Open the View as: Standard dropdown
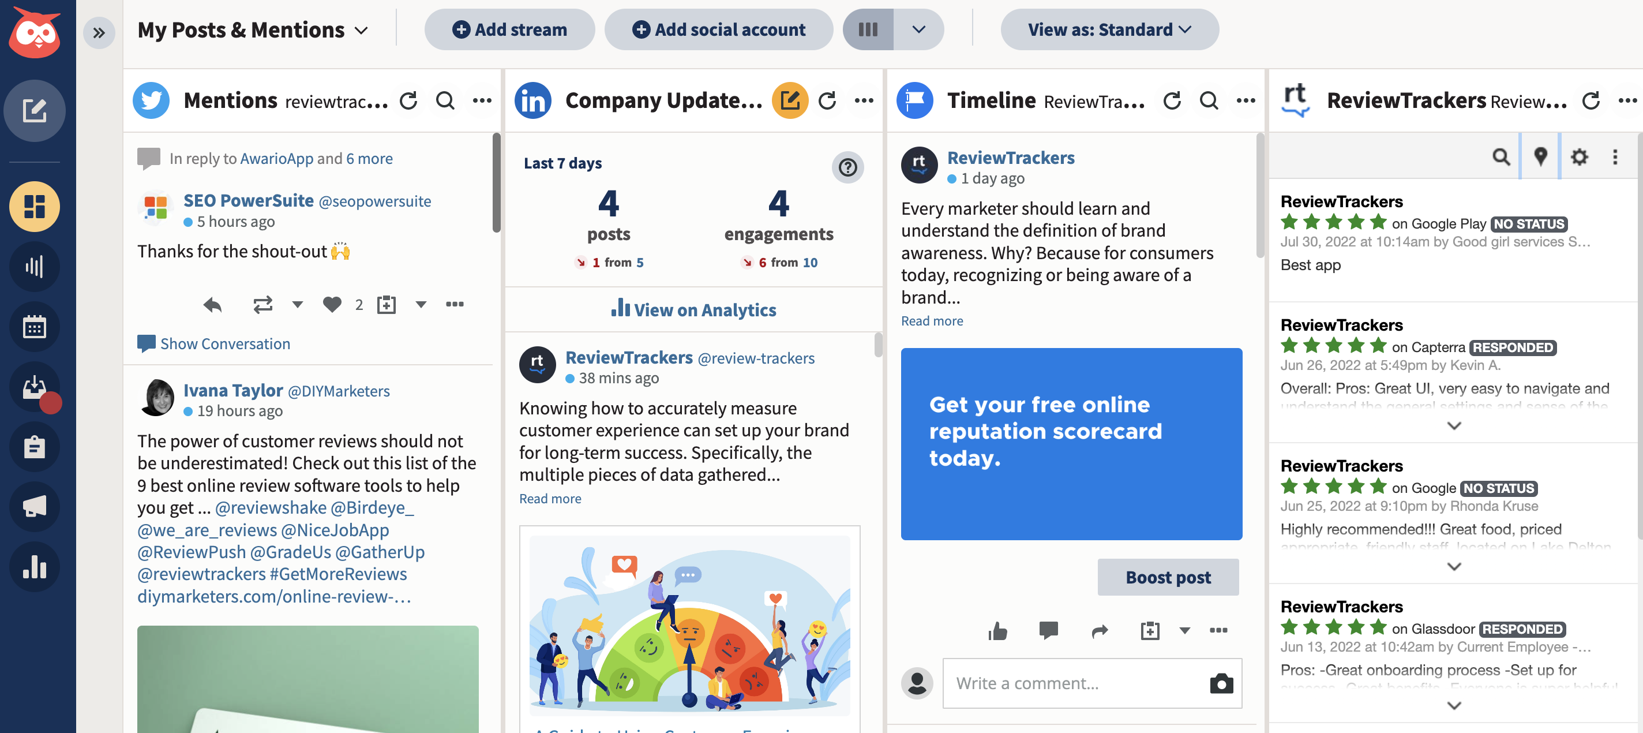 point(1109,29)
